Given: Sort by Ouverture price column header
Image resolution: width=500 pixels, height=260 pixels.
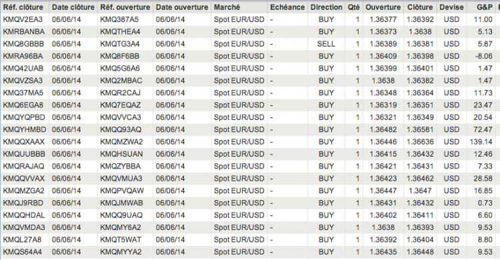Looking at the screenshot, I should pos(383,7).
